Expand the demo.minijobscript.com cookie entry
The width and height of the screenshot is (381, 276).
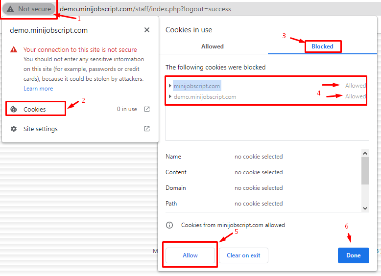[170, 97]
